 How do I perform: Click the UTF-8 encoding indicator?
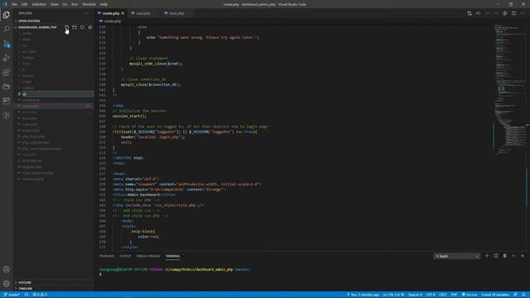tap(431, 295)
